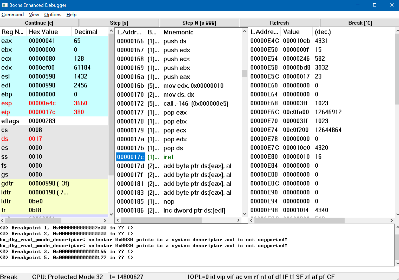Click left arrow of disassembly horizontal scrollbar
This screenshot has width=399, height=280.
point(118,220)
